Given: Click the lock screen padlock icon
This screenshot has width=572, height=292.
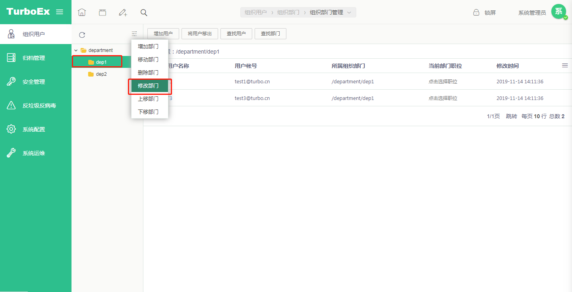Looking at the screenshot, I should (x=476, y=12).
